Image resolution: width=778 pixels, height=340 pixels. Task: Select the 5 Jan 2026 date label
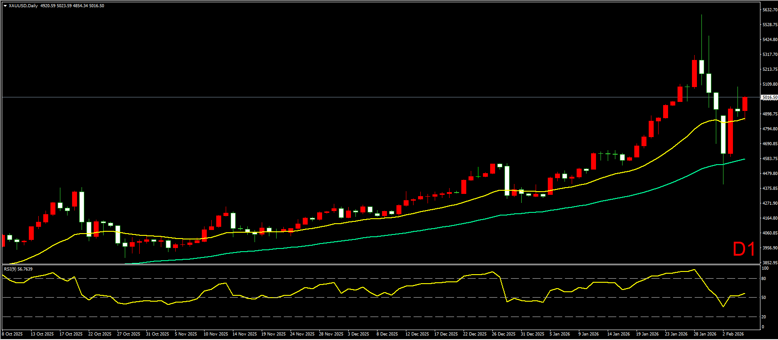(560, 334)
